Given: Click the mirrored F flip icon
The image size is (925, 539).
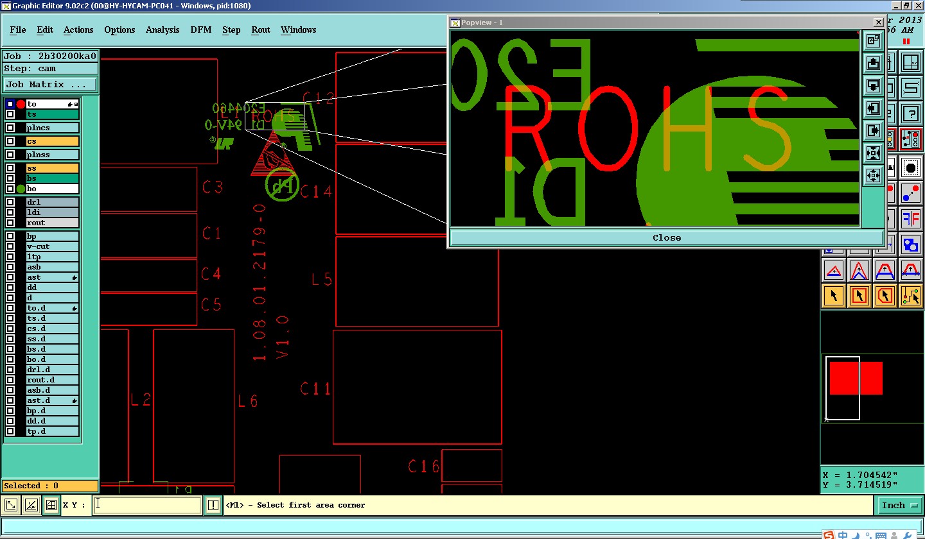Looking at the screenshot, I should [x=911, y=218].
